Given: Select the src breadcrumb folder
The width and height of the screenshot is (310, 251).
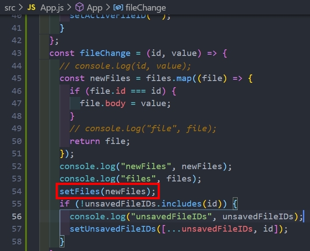Looking at the screenshot, I should 10,7.
